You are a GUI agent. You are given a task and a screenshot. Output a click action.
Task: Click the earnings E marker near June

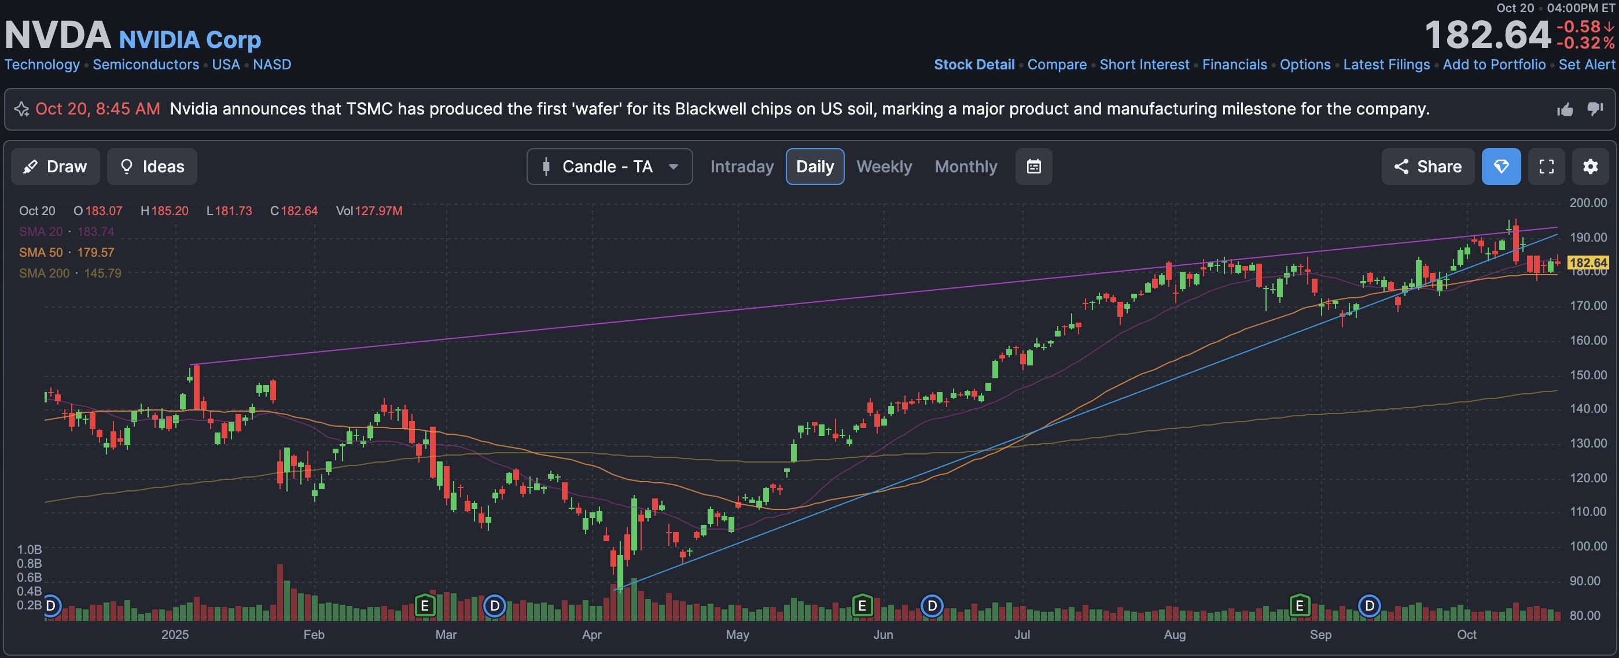(x=862, y=606)
